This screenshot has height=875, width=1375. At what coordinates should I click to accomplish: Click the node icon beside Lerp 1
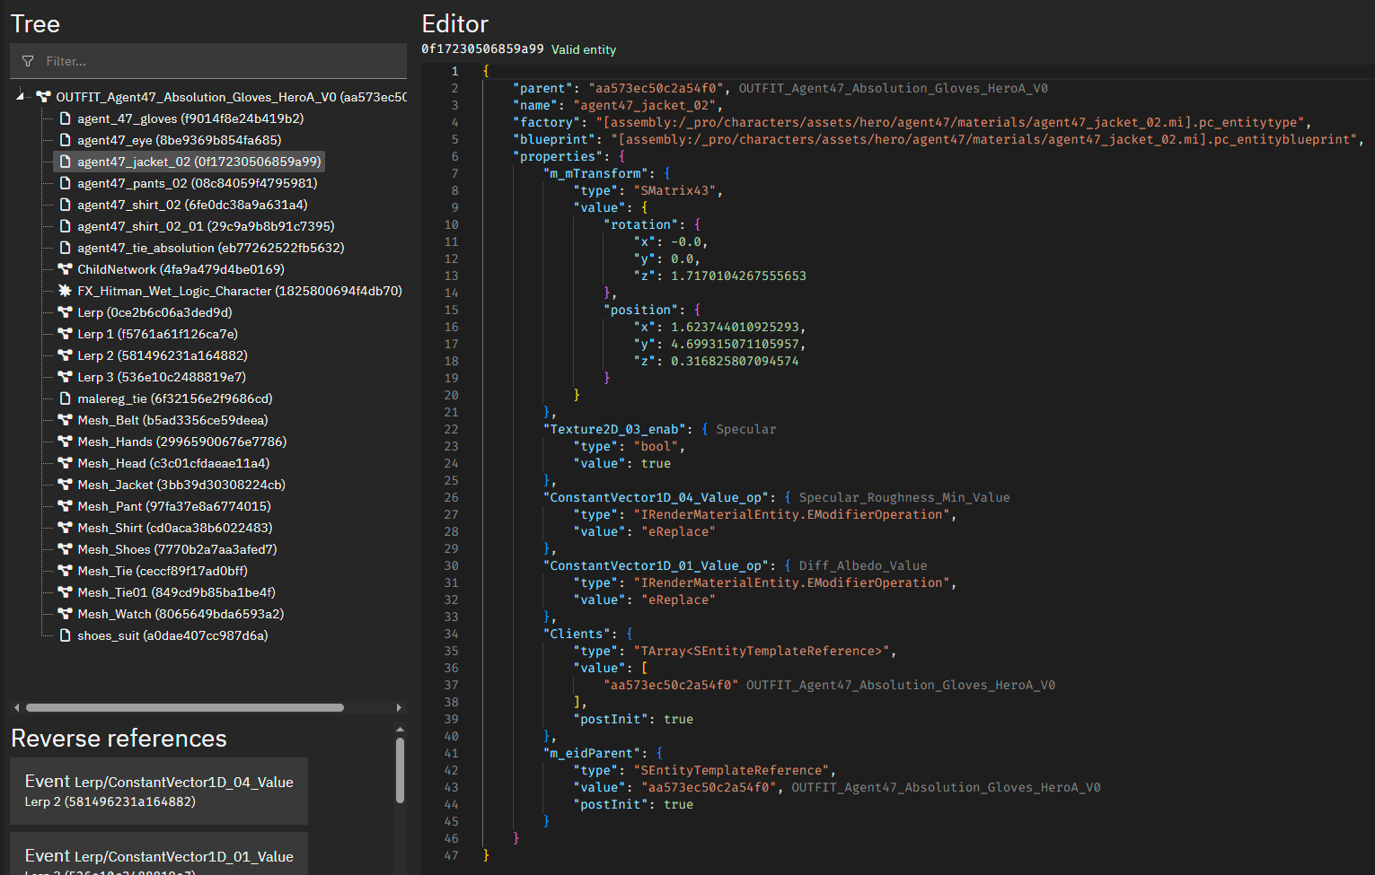pos(65,334)
